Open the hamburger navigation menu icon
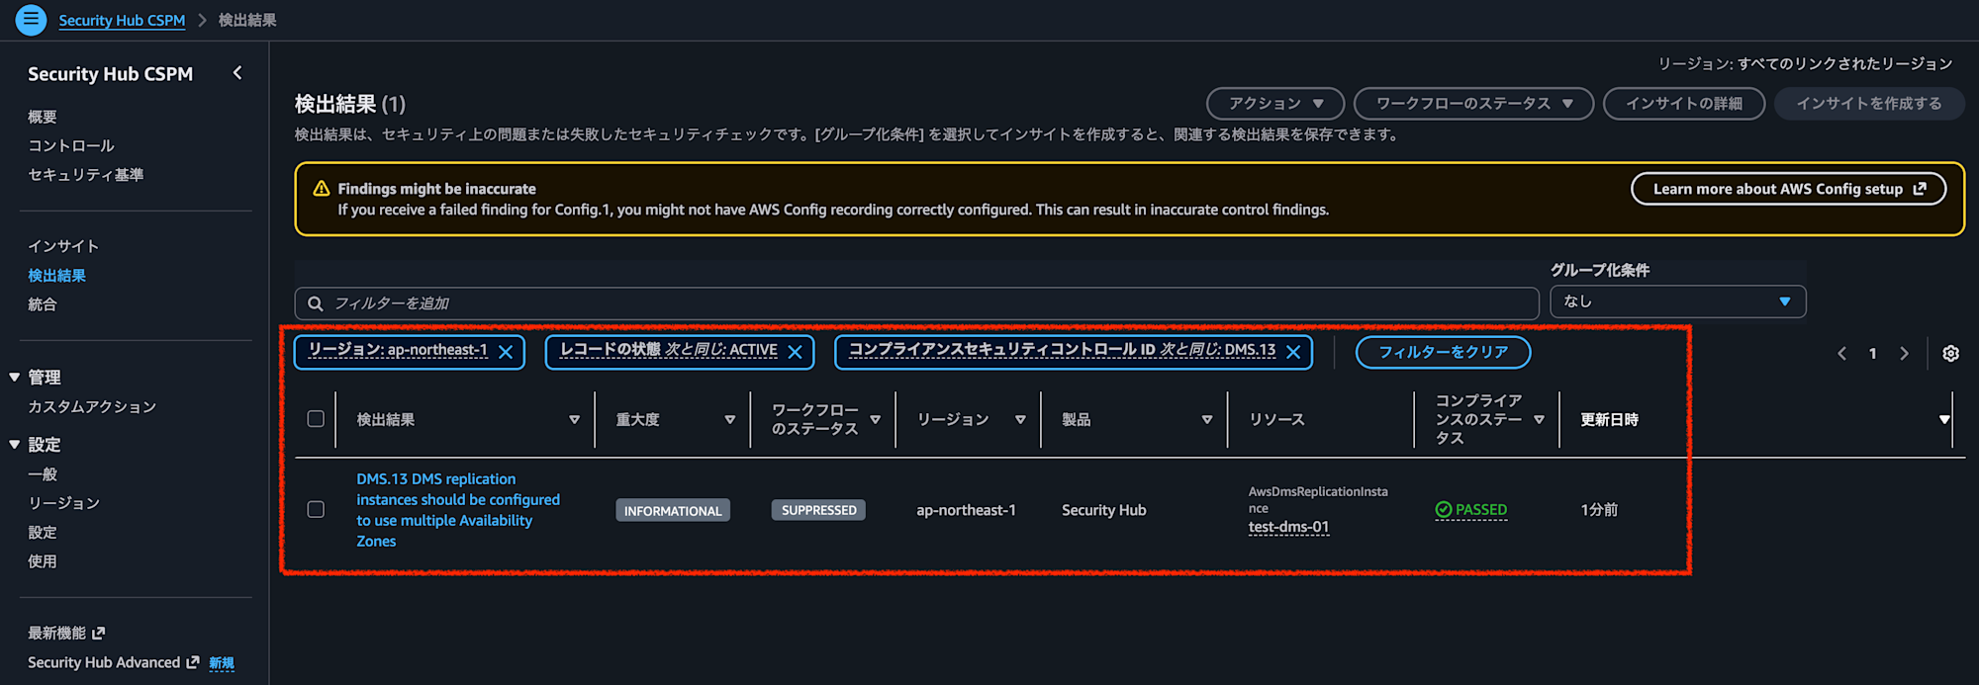 [x=31, y=19]
